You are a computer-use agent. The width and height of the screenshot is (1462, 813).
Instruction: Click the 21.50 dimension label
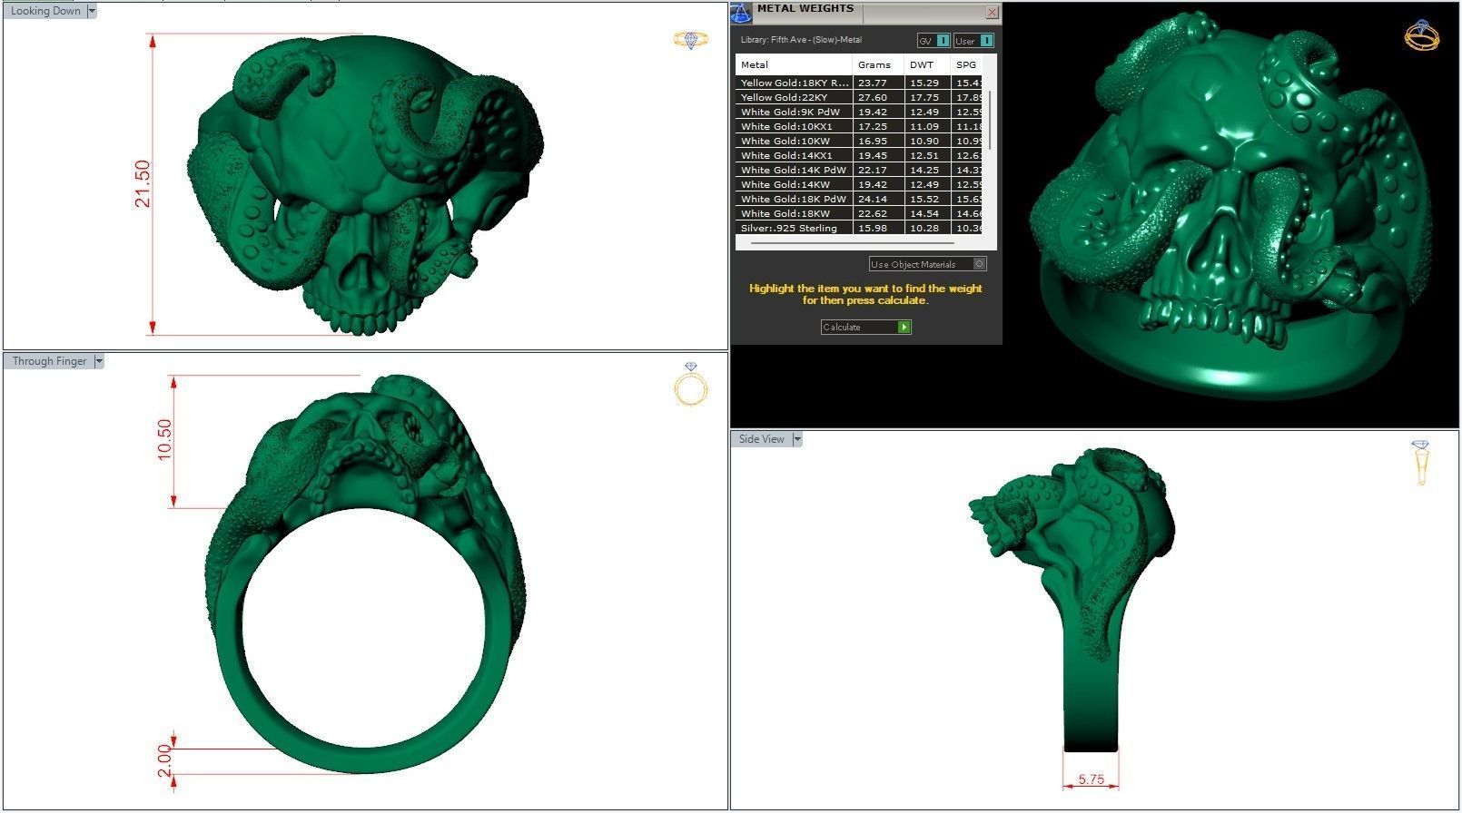143,184
